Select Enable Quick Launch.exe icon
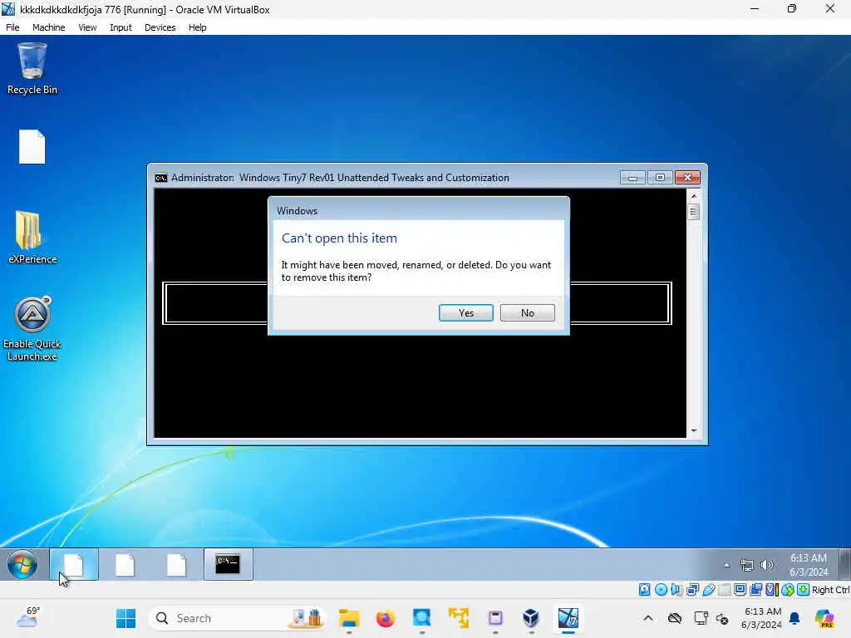The image size is (851, 638). point(32,329)
